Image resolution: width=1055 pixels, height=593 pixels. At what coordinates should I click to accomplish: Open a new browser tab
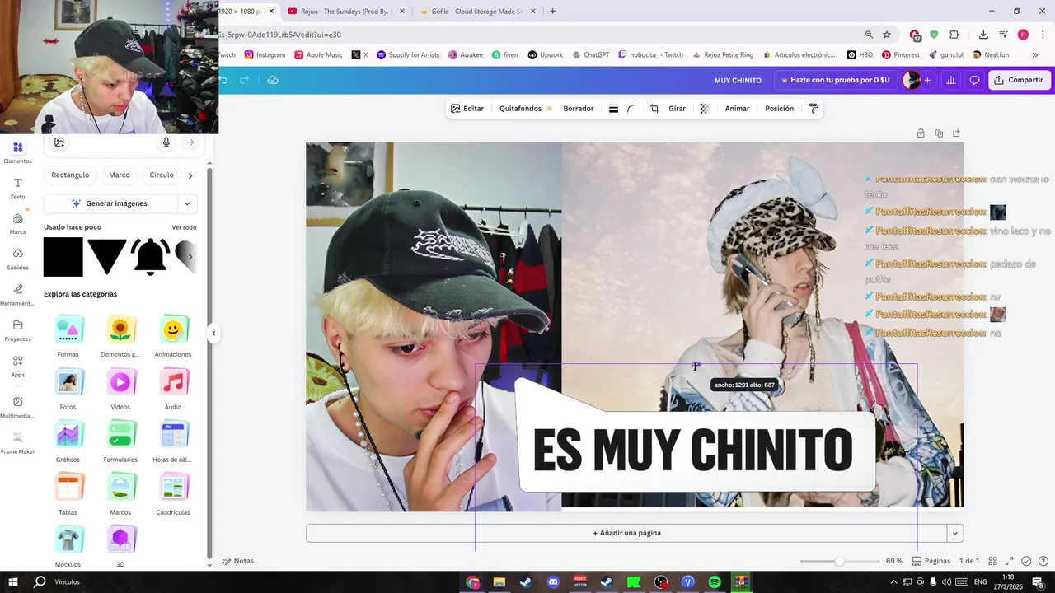click(552, 12)
